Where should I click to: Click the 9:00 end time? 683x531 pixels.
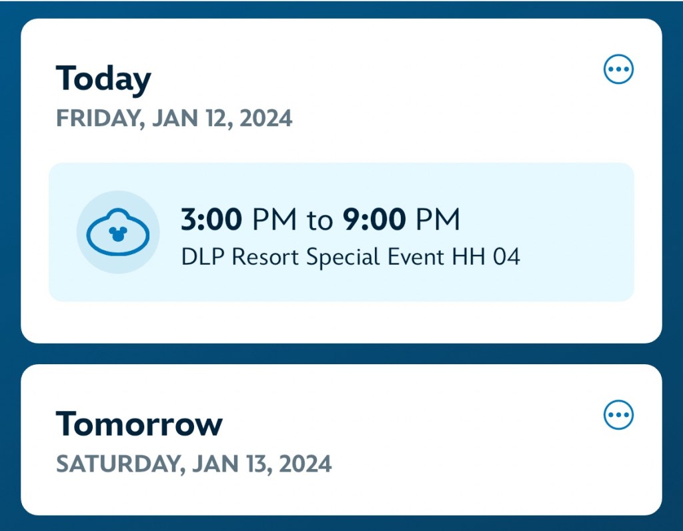374,220
